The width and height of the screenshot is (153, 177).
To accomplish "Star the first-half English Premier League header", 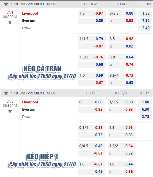I will tap(6, 93).
